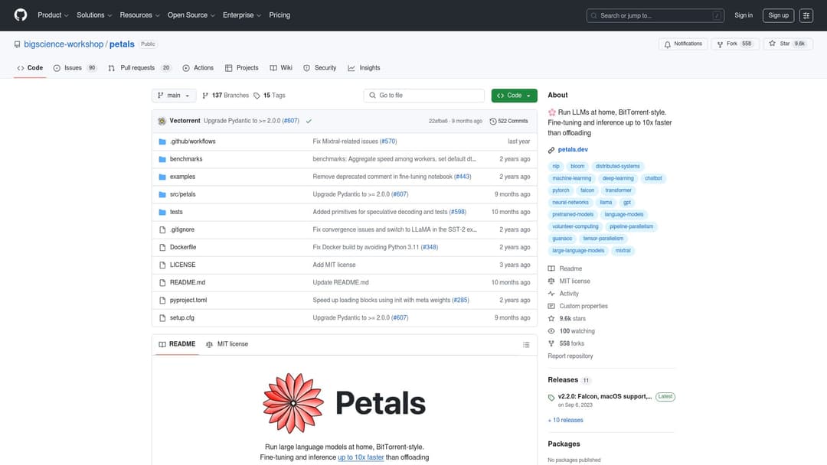This screenshot has height=465, width=827.
Task: Click the bell icon for Notifications
Action: tap(667, 44)
